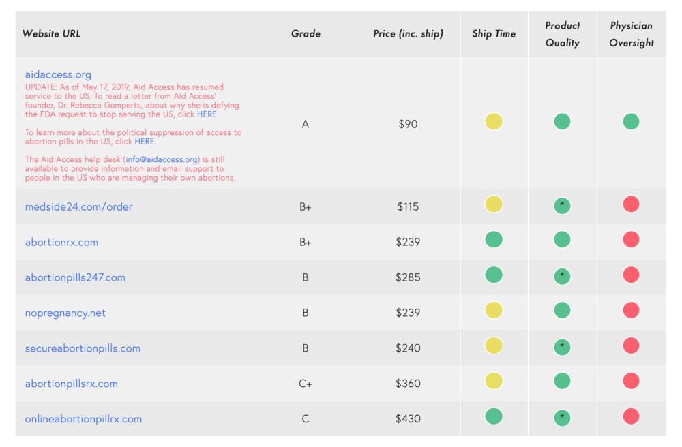This screenshot has height=447, width=682.
Task: Select grade "B+" in the medside24.com/order row
Action: tap(306, 206)
